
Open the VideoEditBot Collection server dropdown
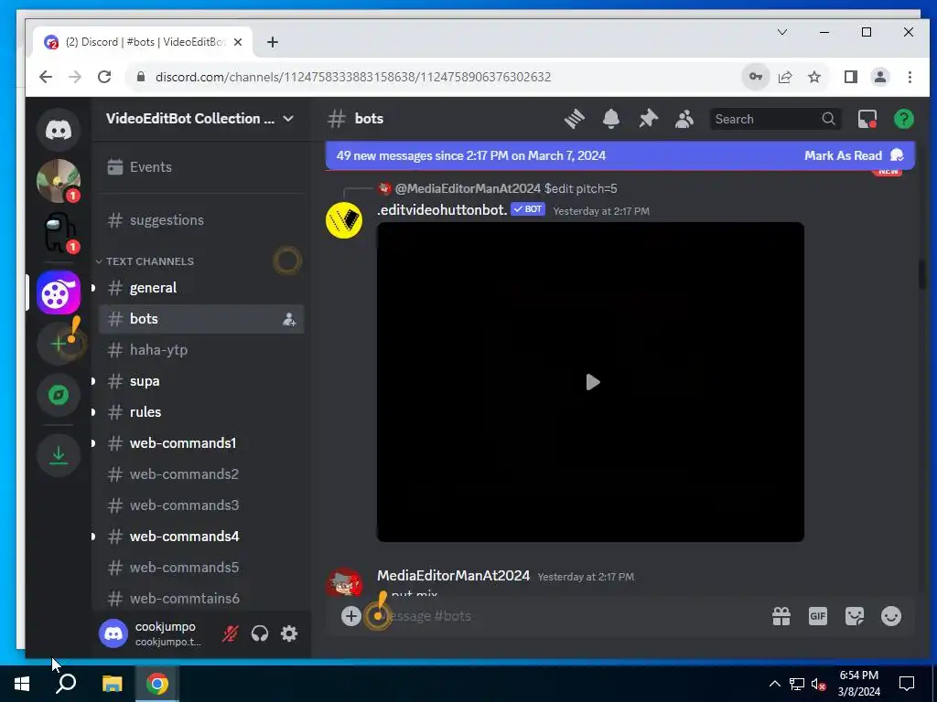click(x=200, y=119)
